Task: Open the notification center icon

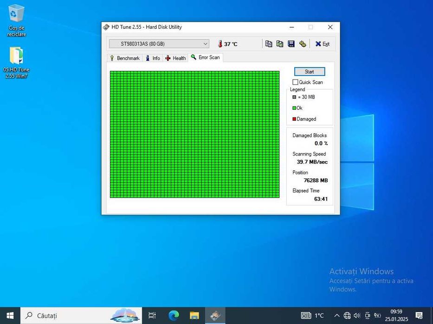Action: pyautogui.click(x=419, y=316)
